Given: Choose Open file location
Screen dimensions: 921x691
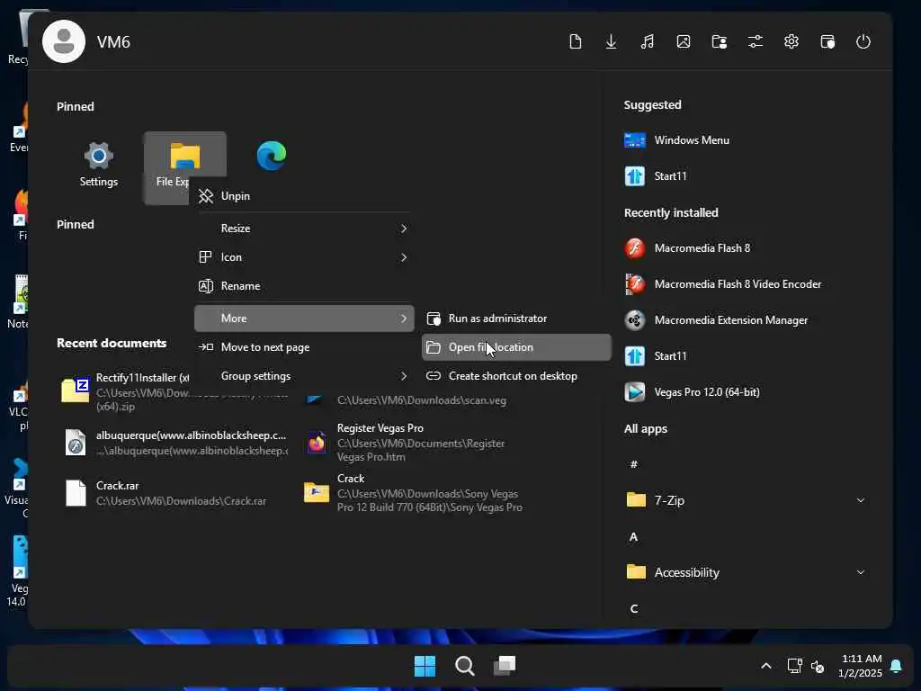Looking at the screenshot, I should pos(516,347).
